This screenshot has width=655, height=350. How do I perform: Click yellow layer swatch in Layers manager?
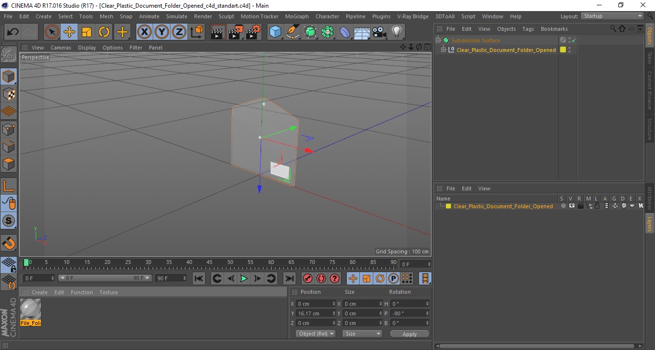coord(448,206)
